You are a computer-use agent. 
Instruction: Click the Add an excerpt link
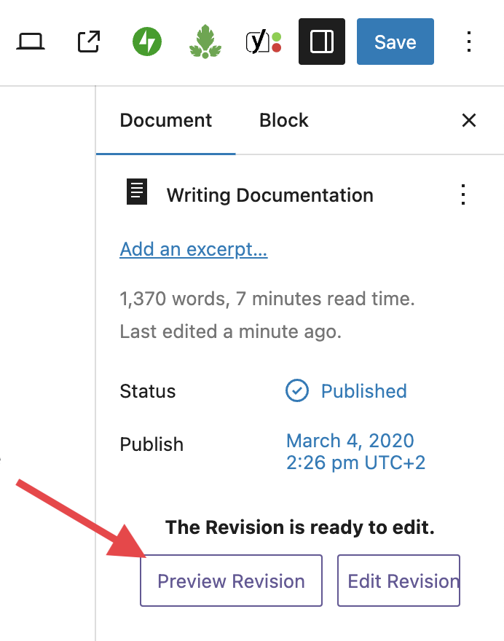(x=194, y=249)
